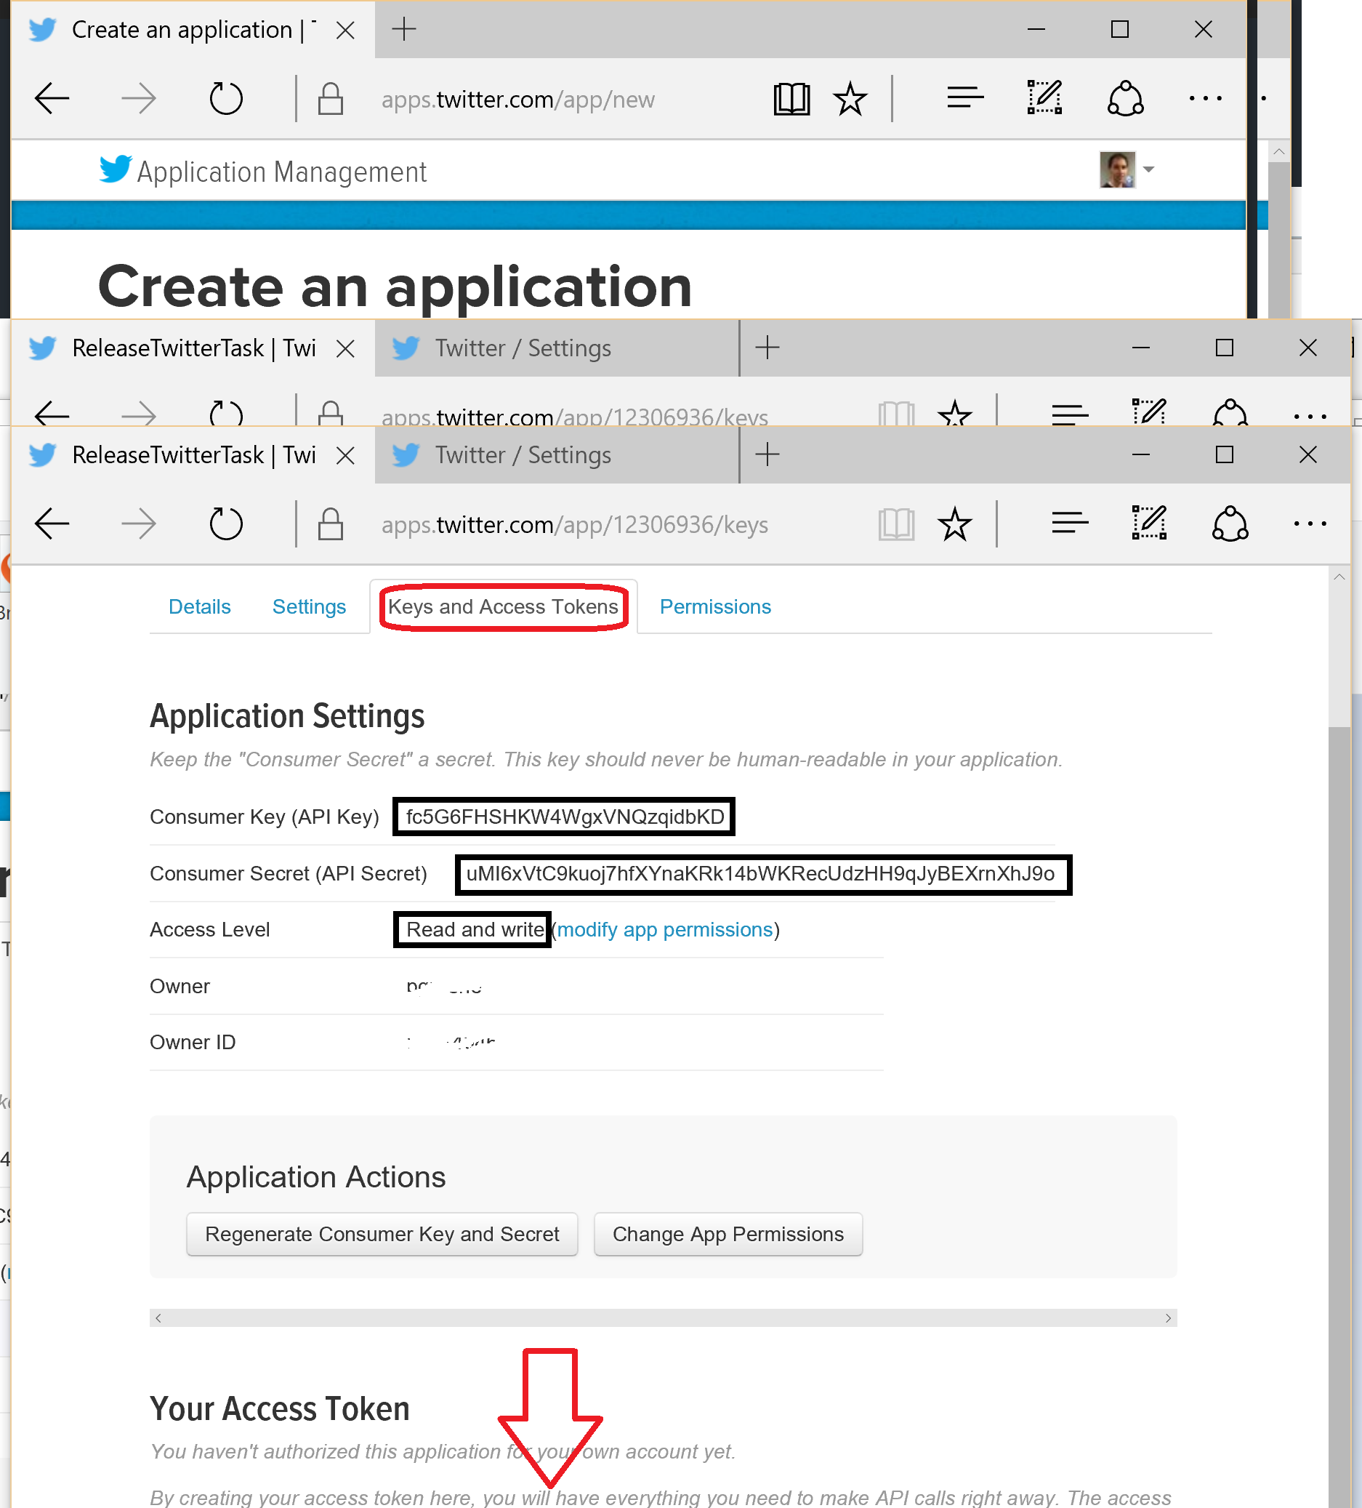
Task: Click the apps.twitter.com/app/new address bar
Action: 517,100
